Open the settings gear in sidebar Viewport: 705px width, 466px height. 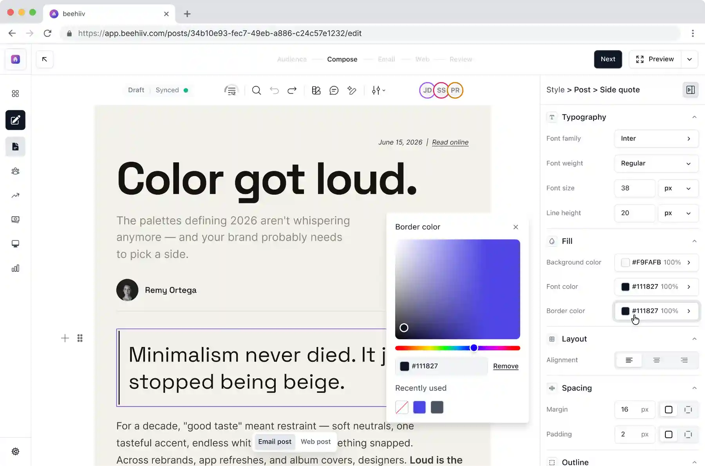click(15, 451)
